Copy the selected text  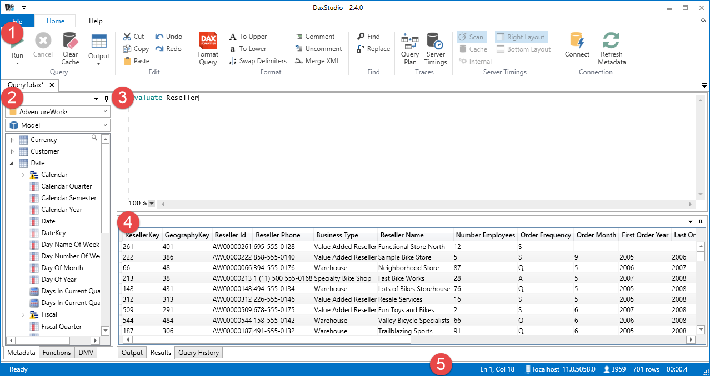pyautogui.click(x=136, y=49)
